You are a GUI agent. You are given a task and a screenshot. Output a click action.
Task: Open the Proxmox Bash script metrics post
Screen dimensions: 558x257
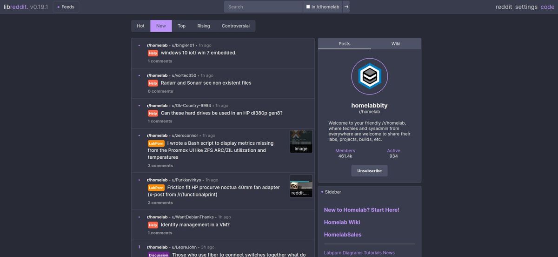211,150
